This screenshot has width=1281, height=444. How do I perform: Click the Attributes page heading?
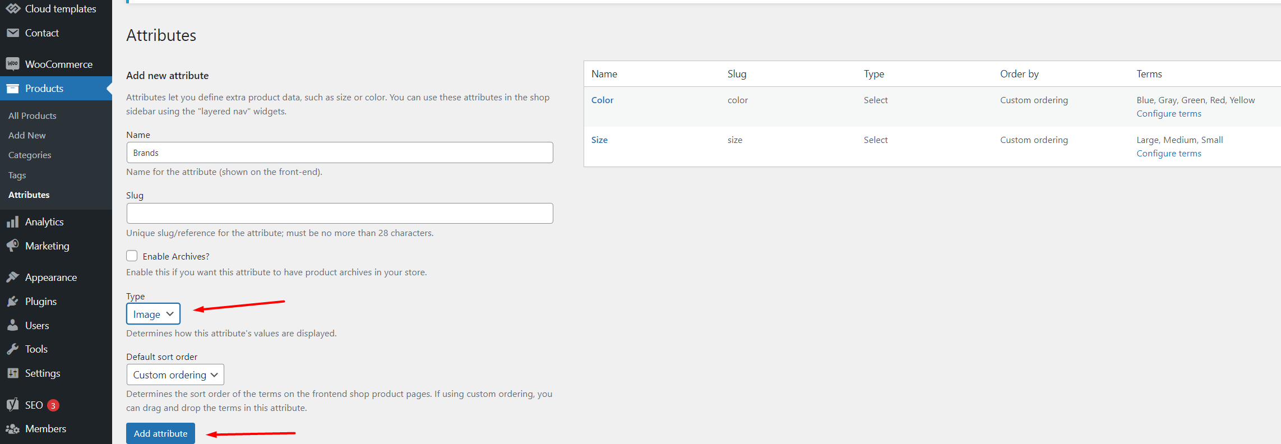161,35
